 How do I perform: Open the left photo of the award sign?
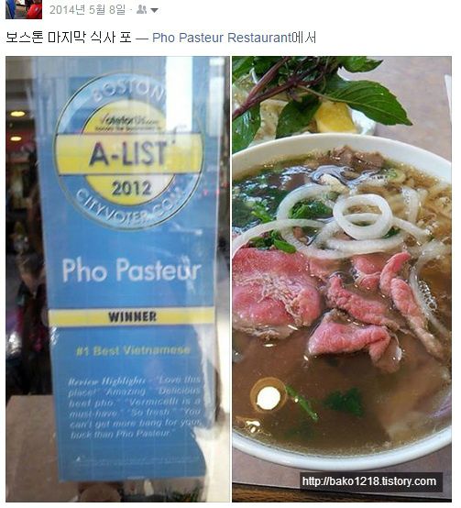coord(117,279)
